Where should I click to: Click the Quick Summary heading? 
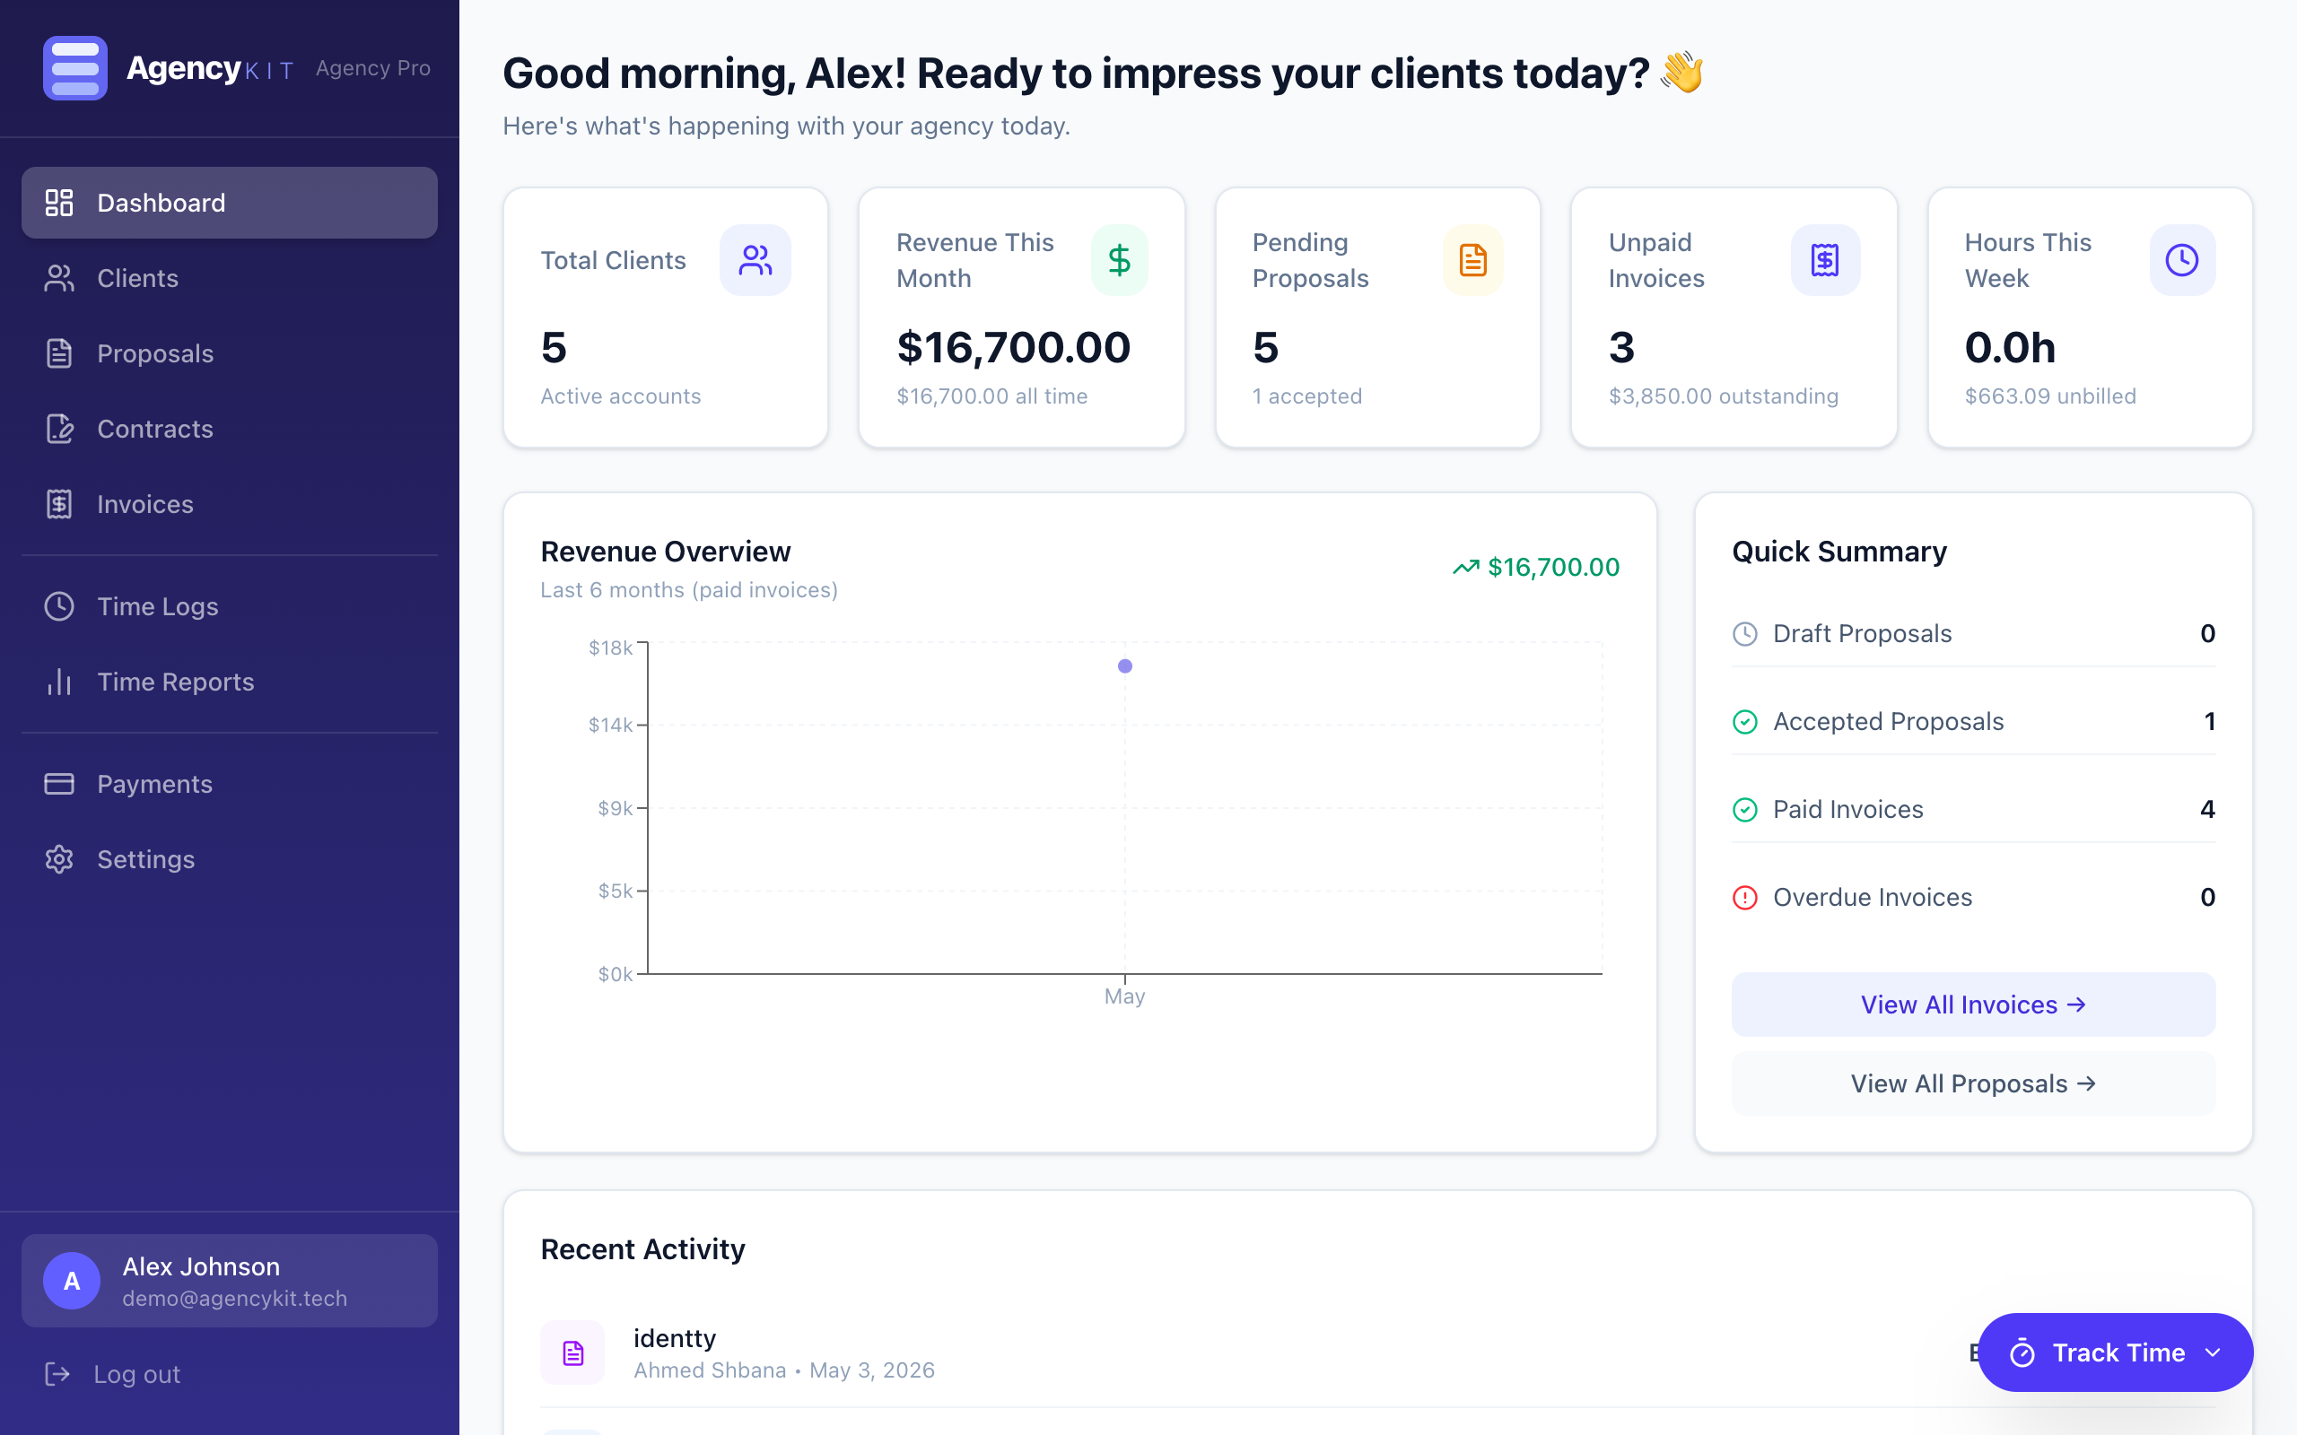coord(1839,552)
